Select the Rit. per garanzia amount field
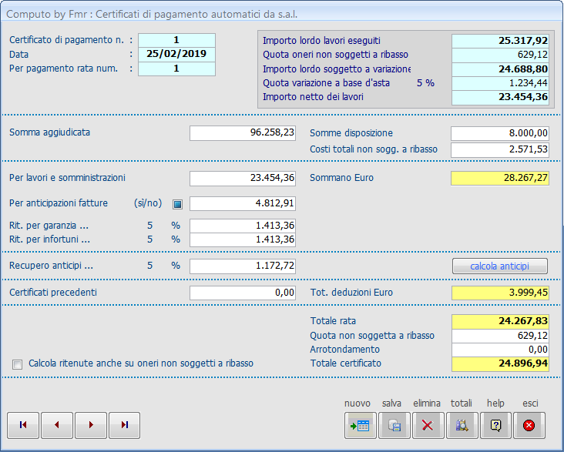This screenshot has height=452, width=564. pyautogui.click(x=243, y=226)
